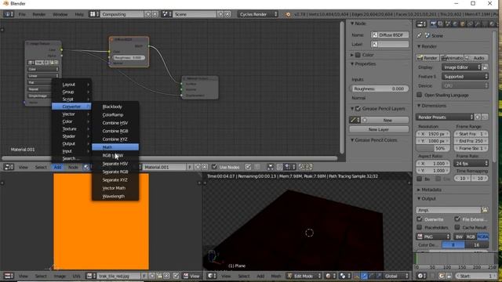Viewport: 502px width, 282px height.
Task: Open the Edit Mode dropdown
Action: (x=304, y=276)
